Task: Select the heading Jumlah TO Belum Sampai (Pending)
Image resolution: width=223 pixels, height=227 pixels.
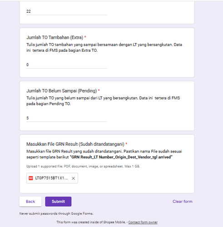Action: (62, 91)
